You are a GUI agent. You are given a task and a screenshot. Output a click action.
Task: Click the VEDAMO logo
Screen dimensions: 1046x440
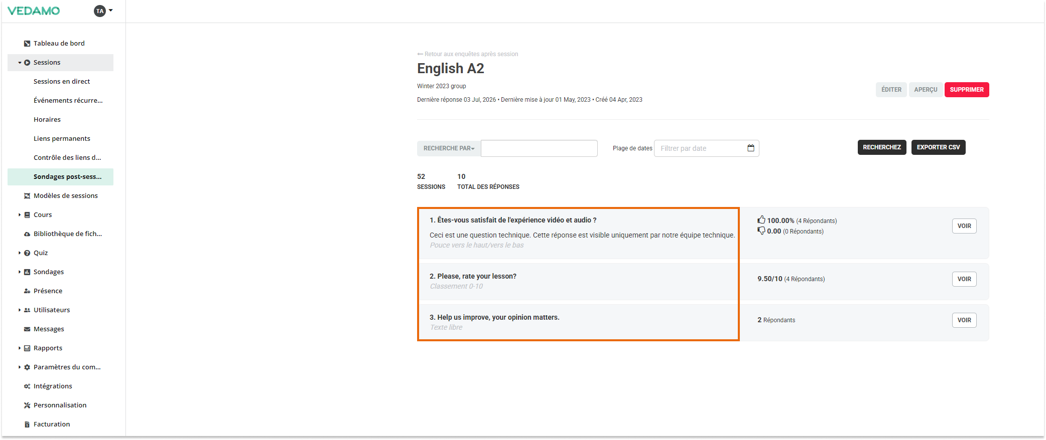[34, 11]
